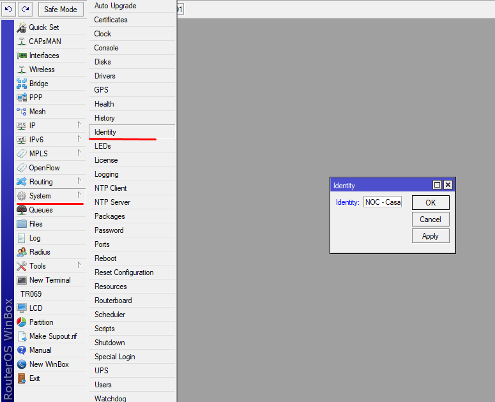Open Health submenu entry
Screen dimensions: 495x402
tap(132, 104)
